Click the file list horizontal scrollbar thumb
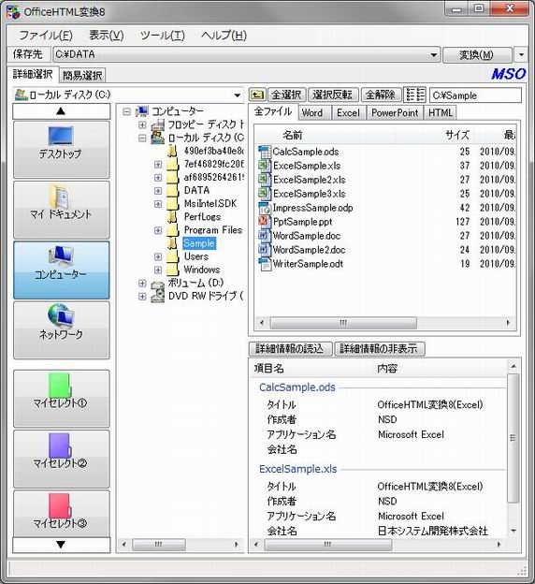Viewport: 535px width, 584px height. click(343, 323)
